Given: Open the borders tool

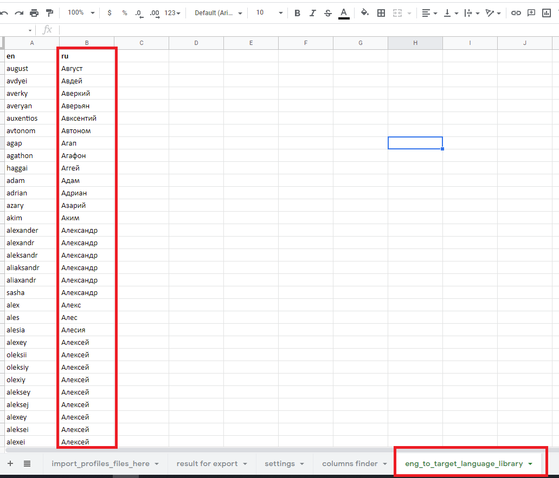Looking at the screenshot, I should [x=381, y=12].
